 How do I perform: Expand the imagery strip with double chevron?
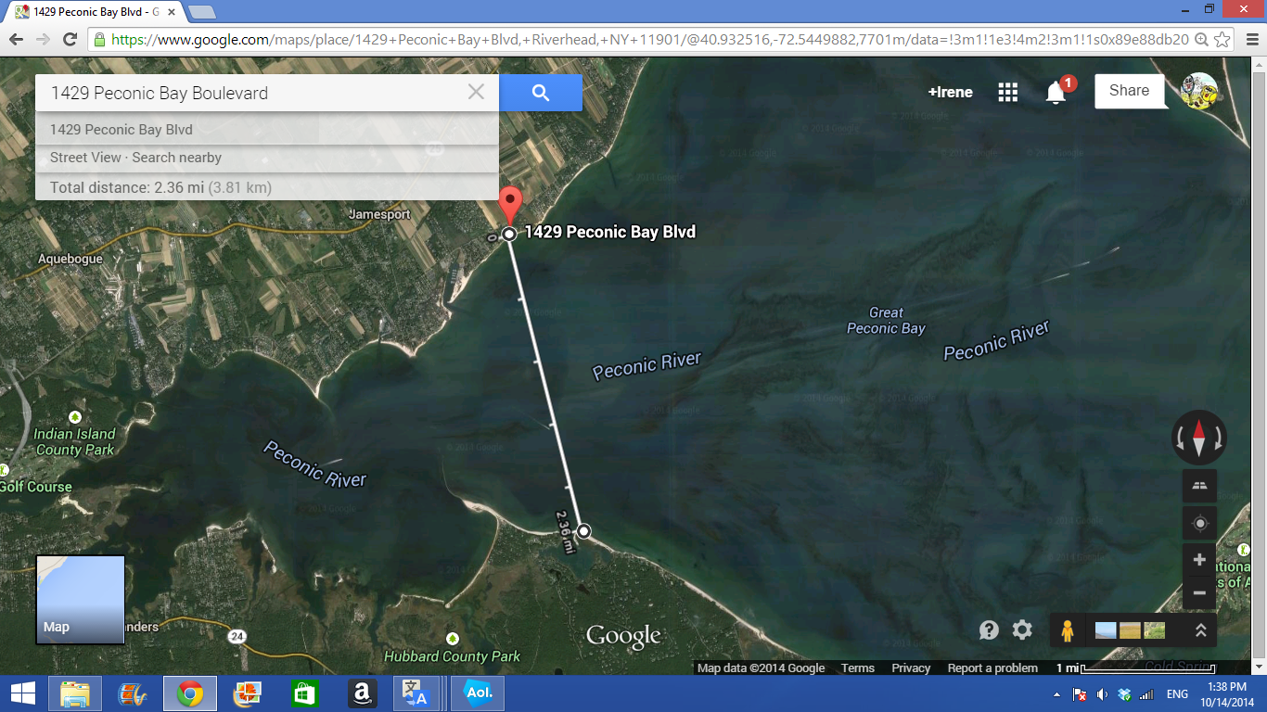click(1200, 630)
